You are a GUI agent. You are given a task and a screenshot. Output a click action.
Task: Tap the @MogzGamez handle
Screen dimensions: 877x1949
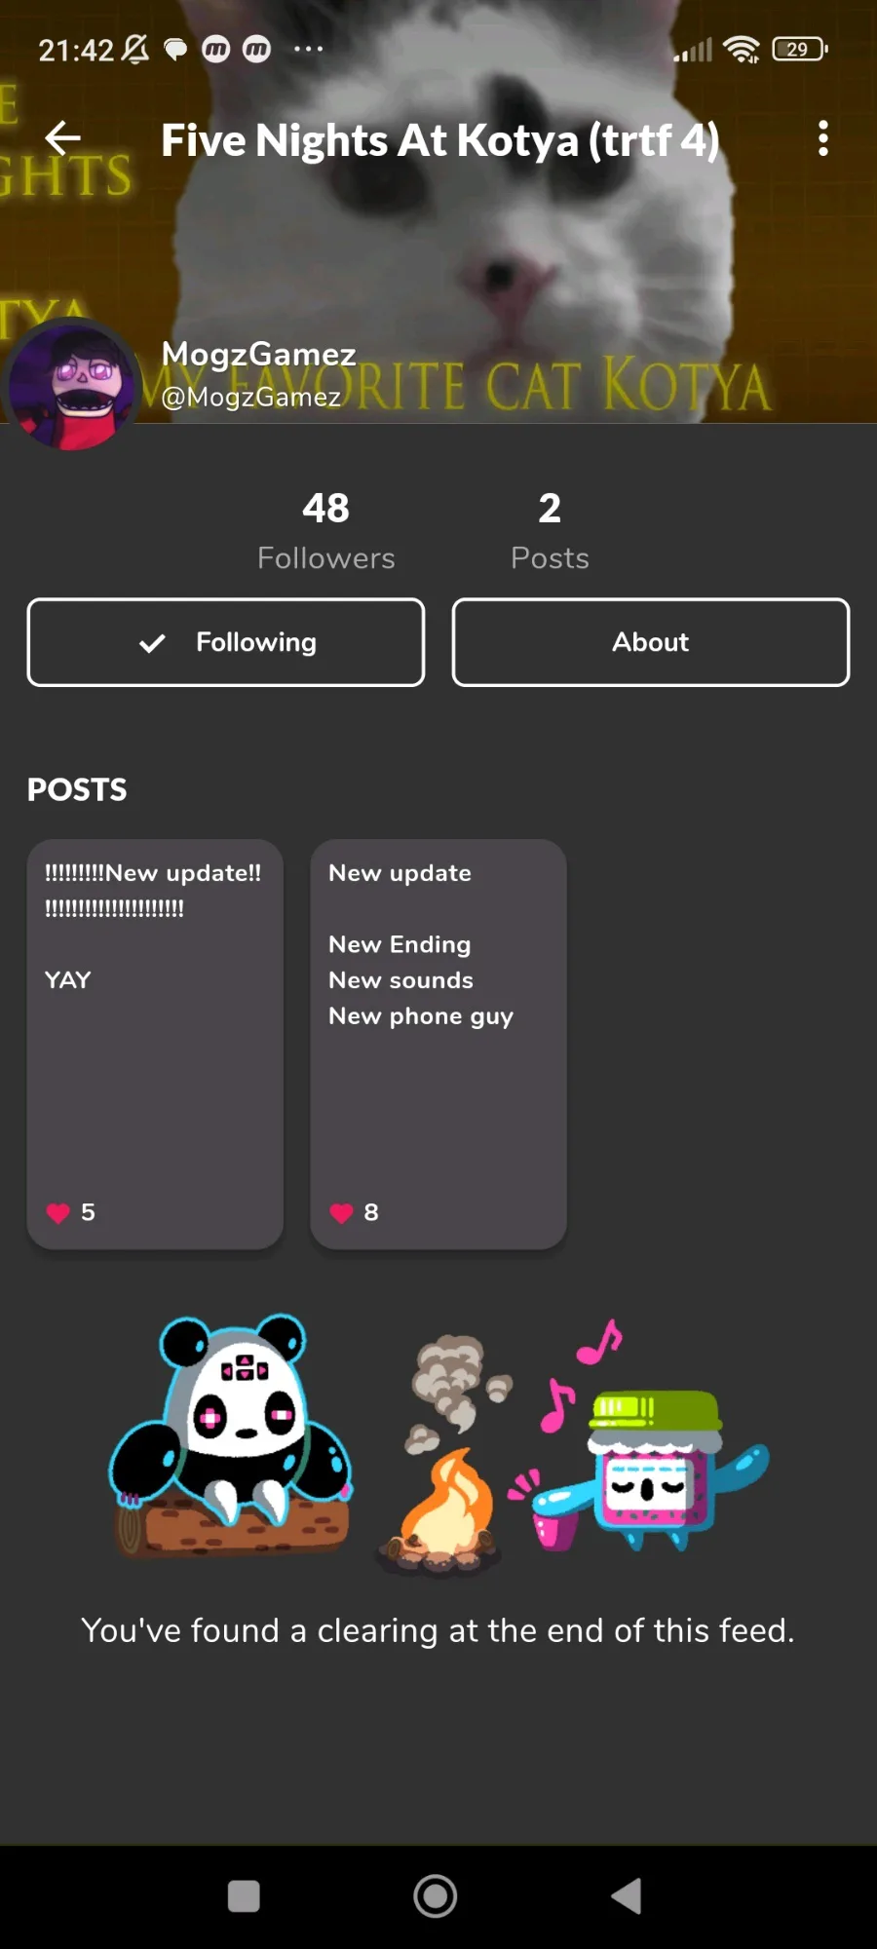[250, 397]
